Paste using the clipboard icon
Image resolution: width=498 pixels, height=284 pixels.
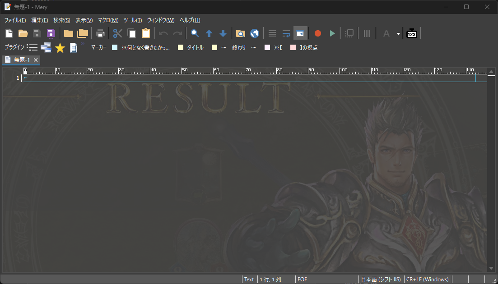pyautogui.click(x=145, y=33)
